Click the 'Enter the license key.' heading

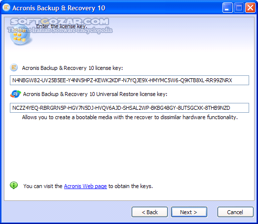[x=62, y=26]
